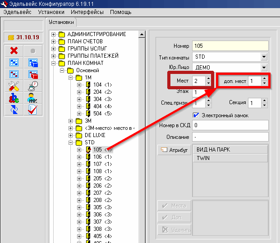Select room 106 in the STD folder
Screen dimensions: 280x243
[x=98, y=157]
